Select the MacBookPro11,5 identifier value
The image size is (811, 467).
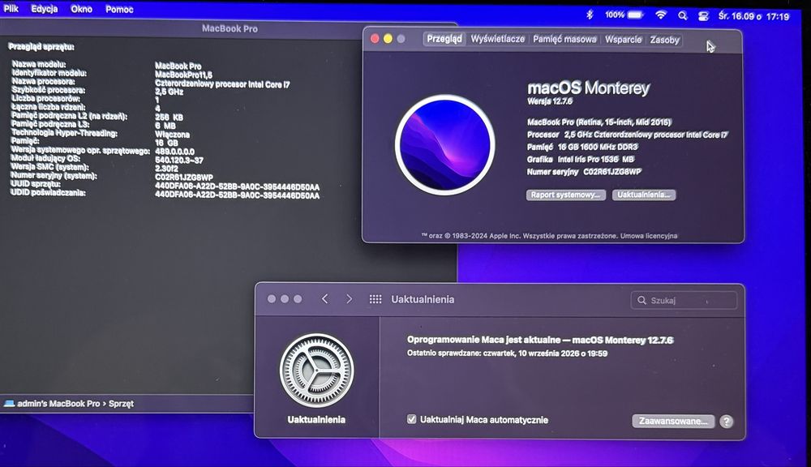[x=183, y=75]
